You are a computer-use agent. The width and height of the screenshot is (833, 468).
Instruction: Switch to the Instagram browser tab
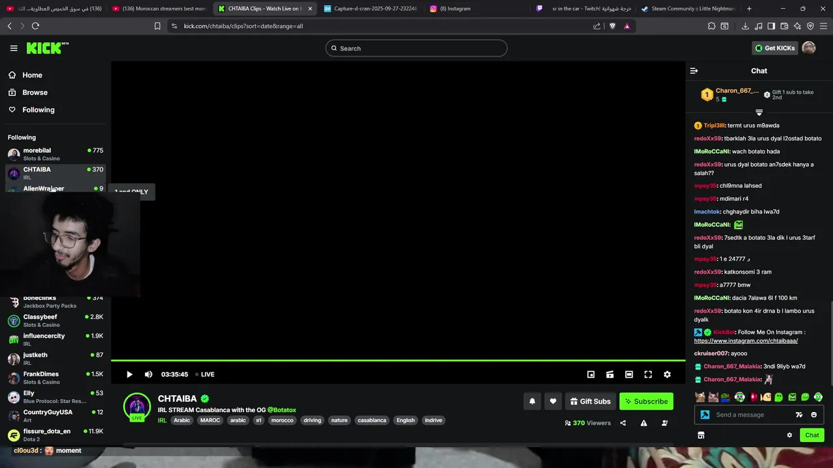478,8
